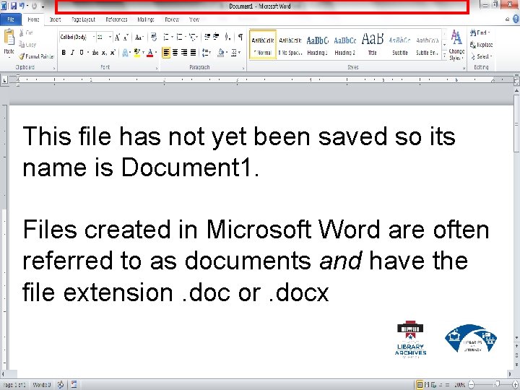Click the Find button

pyautogui.click(x=480, y=32)
